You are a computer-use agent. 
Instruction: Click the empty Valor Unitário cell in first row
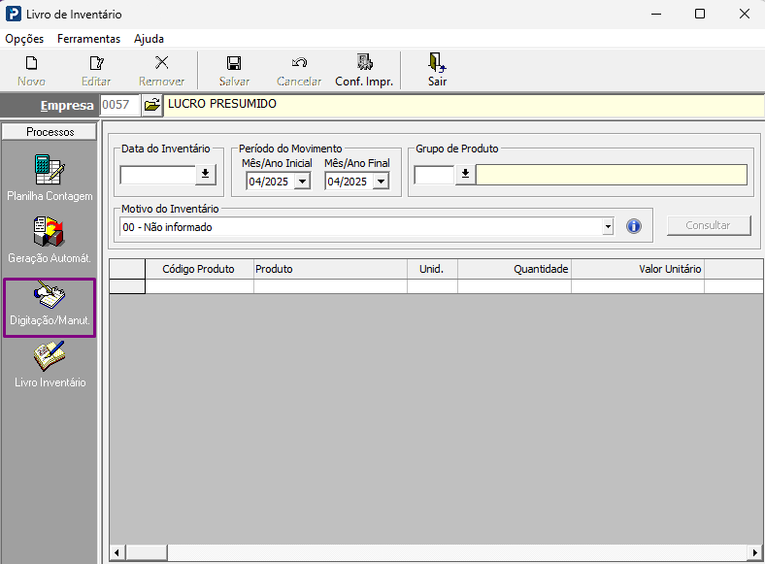tap(638, 286)
